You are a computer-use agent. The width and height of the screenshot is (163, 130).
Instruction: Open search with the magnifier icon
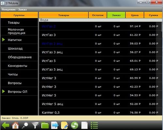click(25, 125)
